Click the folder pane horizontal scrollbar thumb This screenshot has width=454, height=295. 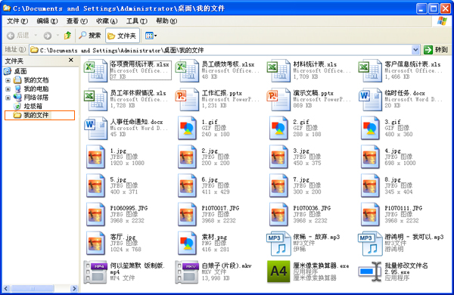33,288
